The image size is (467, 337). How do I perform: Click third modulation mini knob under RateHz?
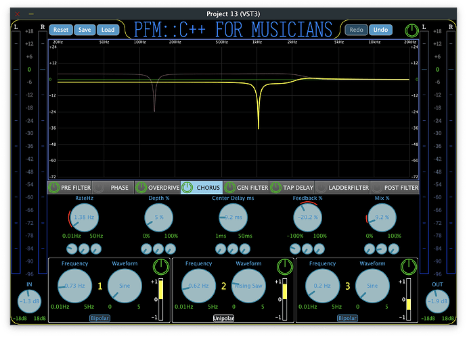pyautogui.click(x=96, y=249)
